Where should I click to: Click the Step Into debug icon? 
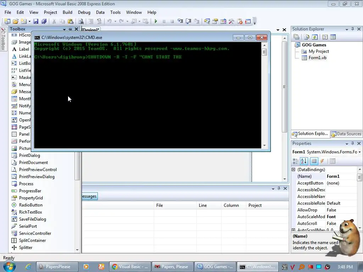[180, 21]
